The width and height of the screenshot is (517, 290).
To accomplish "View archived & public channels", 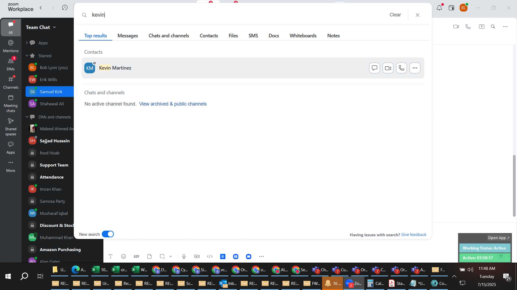I will pyautogui.click(x=173, y=104).
